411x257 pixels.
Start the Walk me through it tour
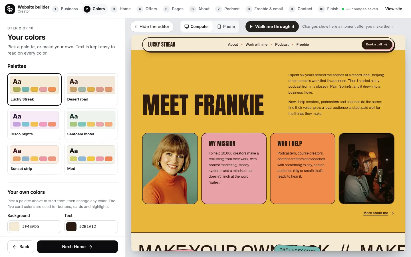[x=272, y=27]
